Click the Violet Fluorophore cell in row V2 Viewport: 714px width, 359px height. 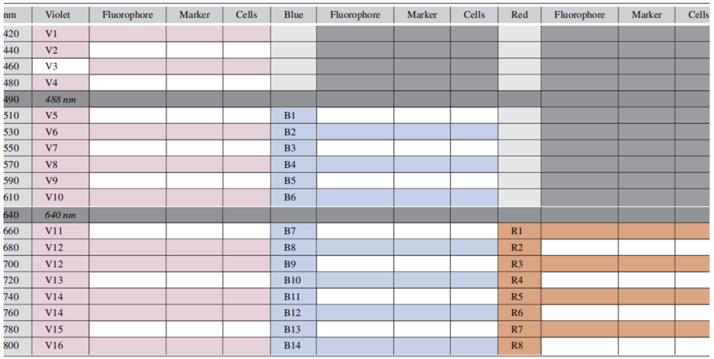coord(128,50)
